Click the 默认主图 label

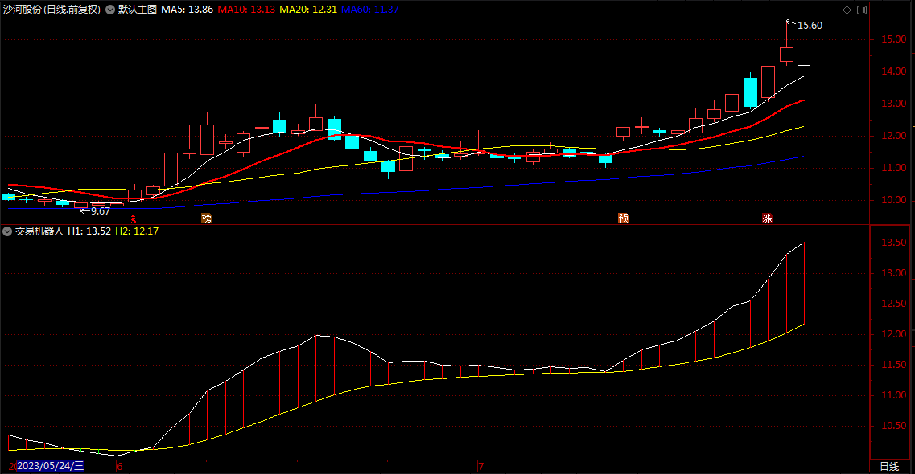coord(138,10)
